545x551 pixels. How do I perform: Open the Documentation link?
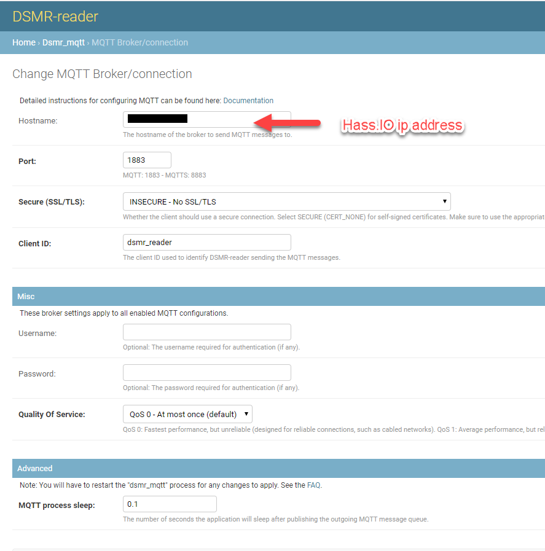point(248,101)
